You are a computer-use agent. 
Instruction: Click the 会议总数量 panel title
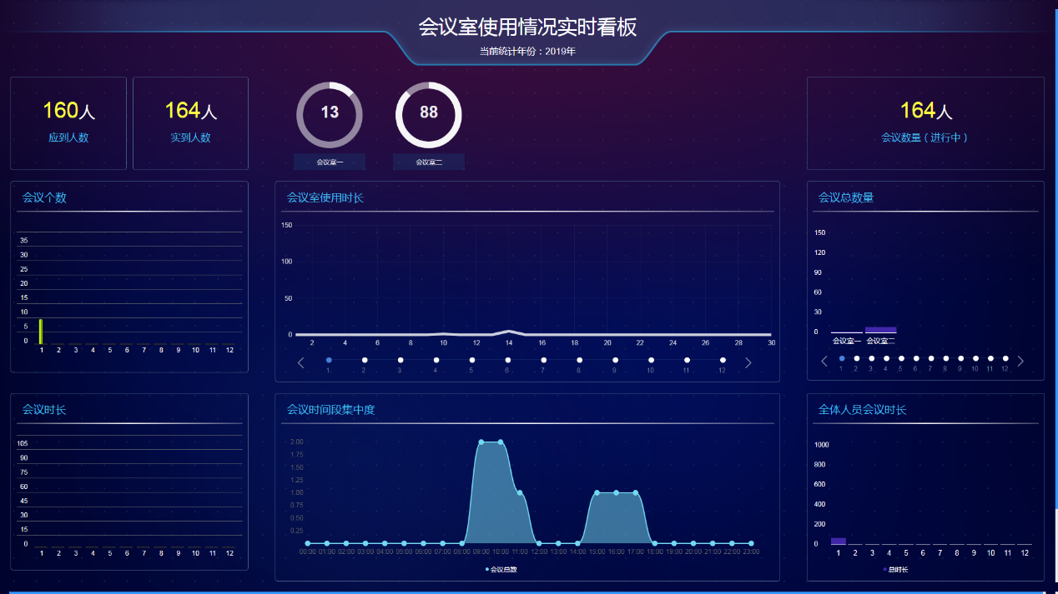[846, 198]
